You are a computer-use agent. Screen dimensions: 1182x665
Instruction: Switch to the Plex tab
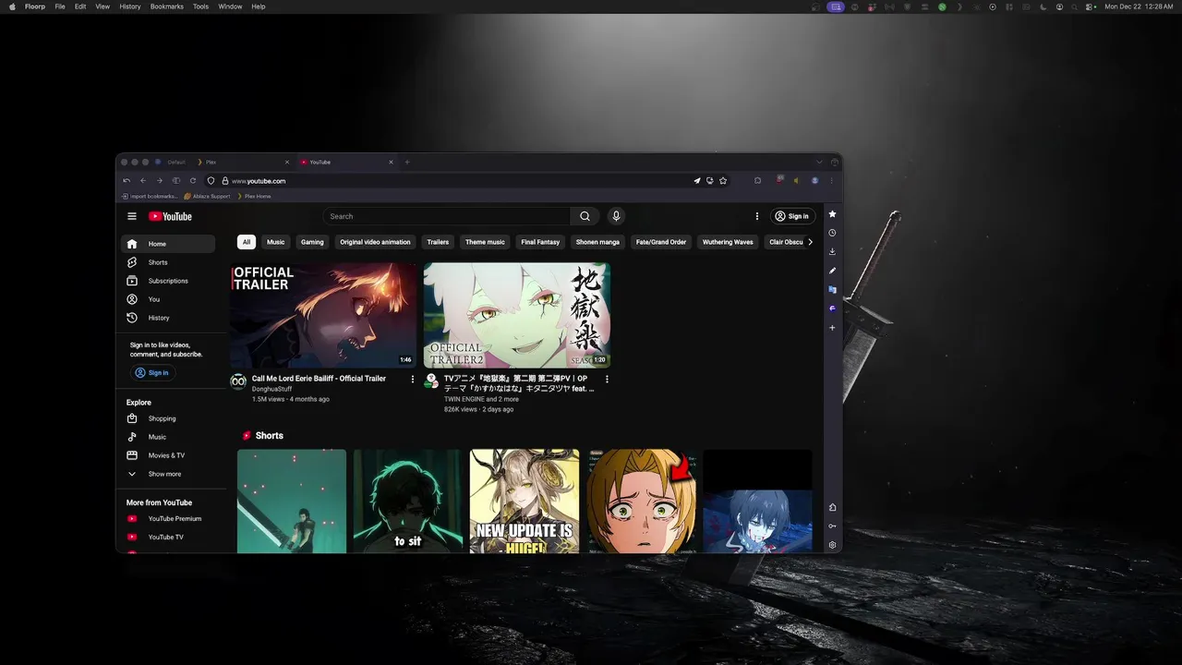point(242,162)
